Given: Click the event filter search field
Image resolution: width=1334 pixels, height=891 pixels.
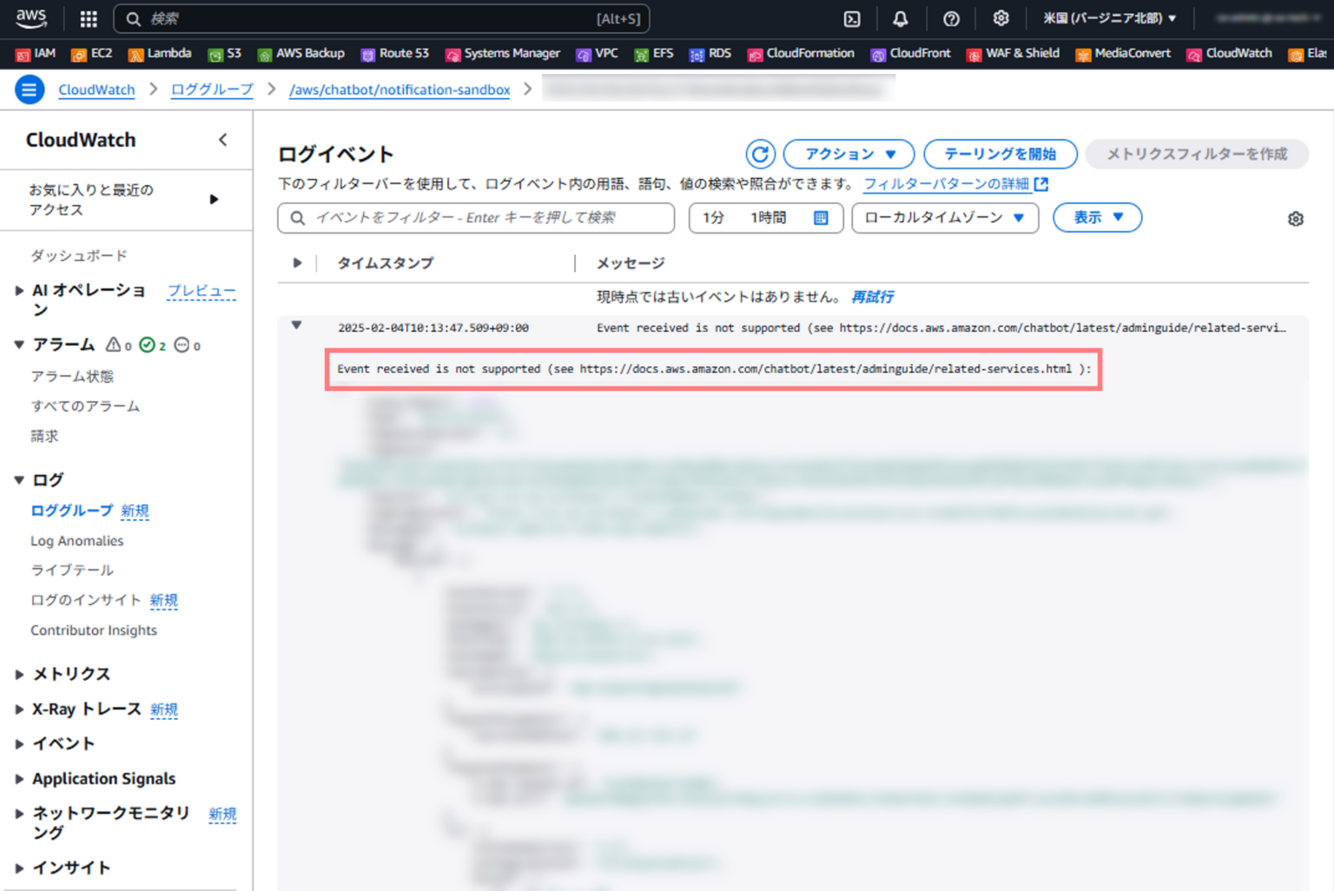Looking at the screenshot, I should tap(476, 218).
